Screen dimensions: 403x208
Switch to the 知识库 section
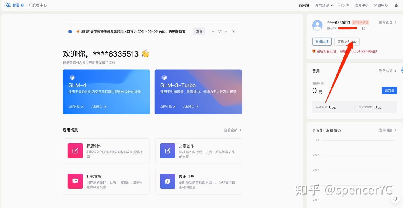pos(344,5)
